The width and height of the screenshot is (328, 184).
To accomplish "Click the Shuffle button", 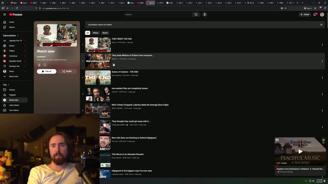I will (x=67, y=71).
